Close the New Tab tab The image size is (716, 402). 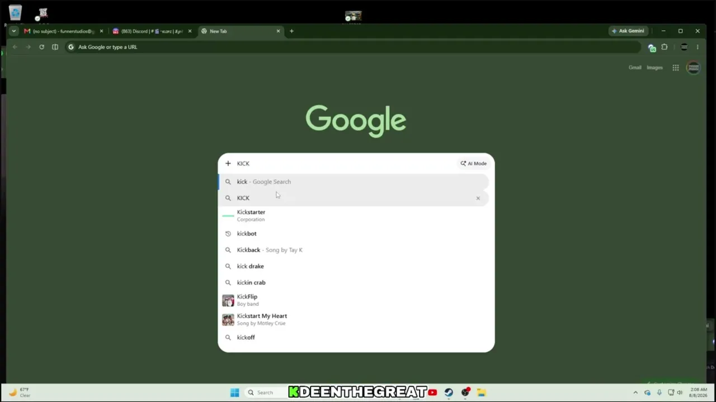278,31
